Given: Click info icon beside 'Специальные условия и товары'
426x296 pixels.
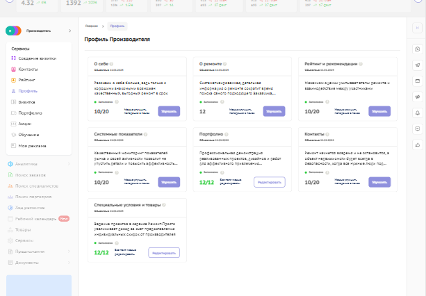Looking at the screenshot, I should point(164,205).
